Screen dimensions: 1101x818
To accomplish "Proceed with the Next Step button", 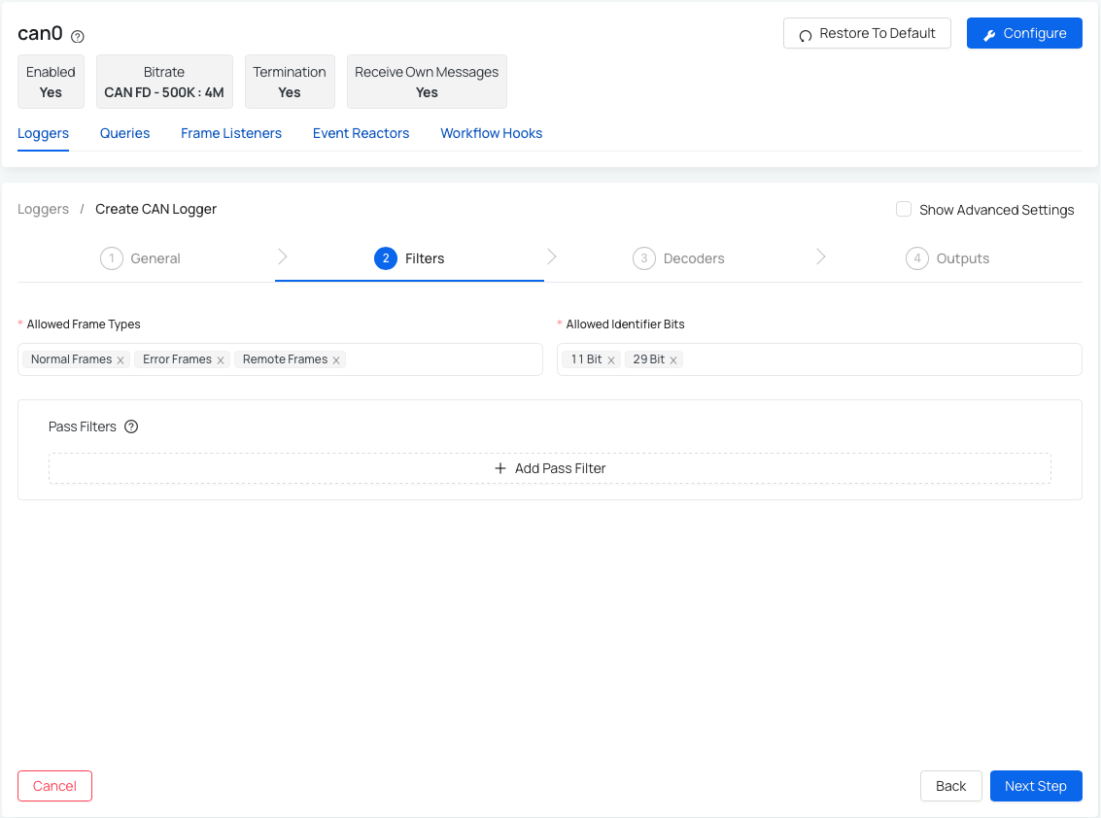I will (1036, 785).
